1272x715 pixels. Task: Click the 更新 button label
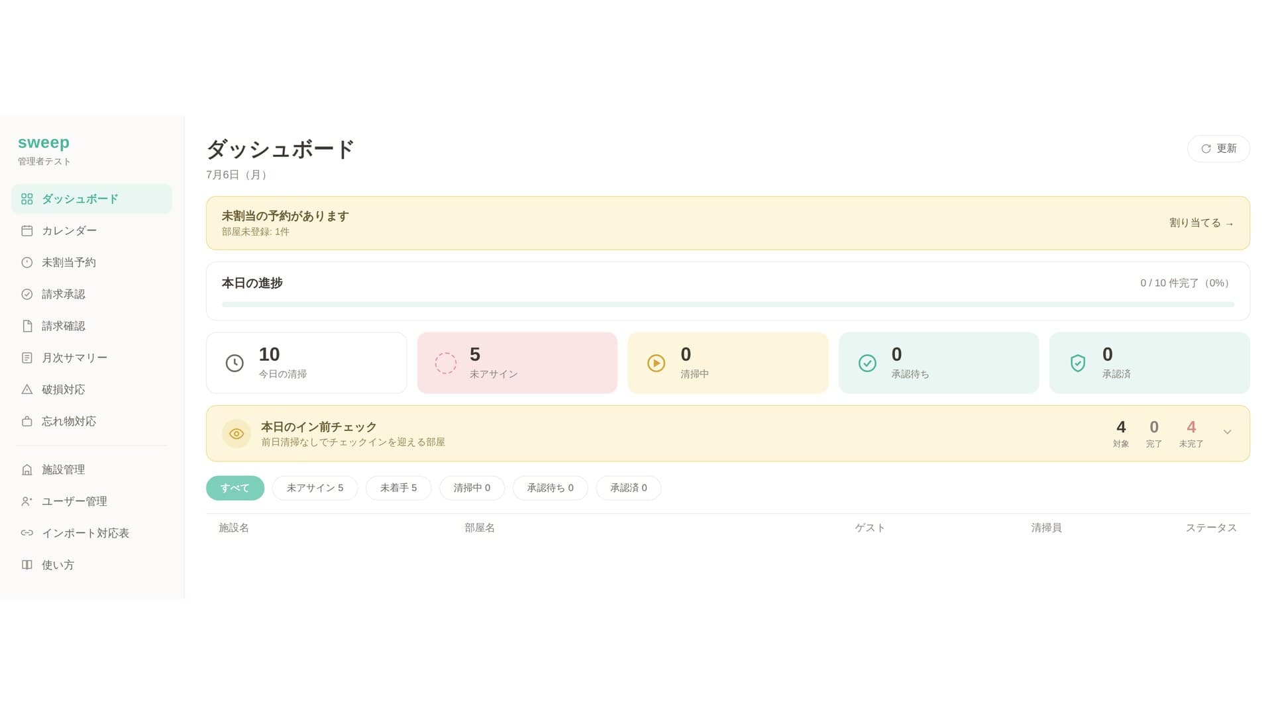point(1226,148)
